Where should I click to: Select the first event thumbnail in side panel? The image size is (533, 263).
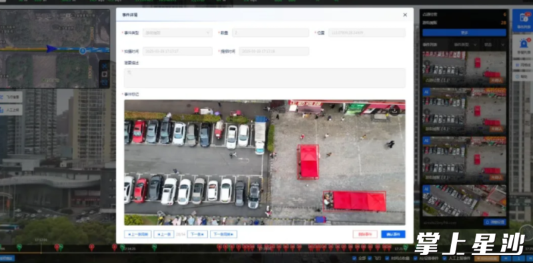coord(464,68)
